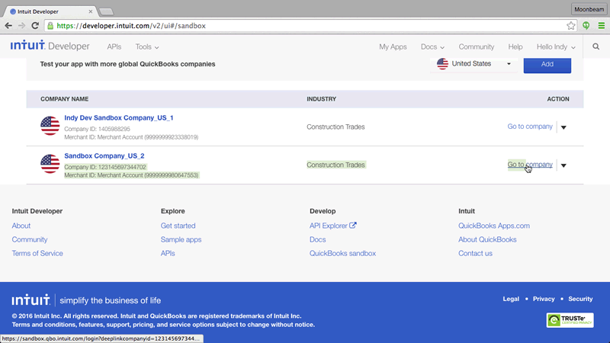Viewport: 610px width, 343px height.
Task: Open the APIs menu item
Action: [114, 46]
